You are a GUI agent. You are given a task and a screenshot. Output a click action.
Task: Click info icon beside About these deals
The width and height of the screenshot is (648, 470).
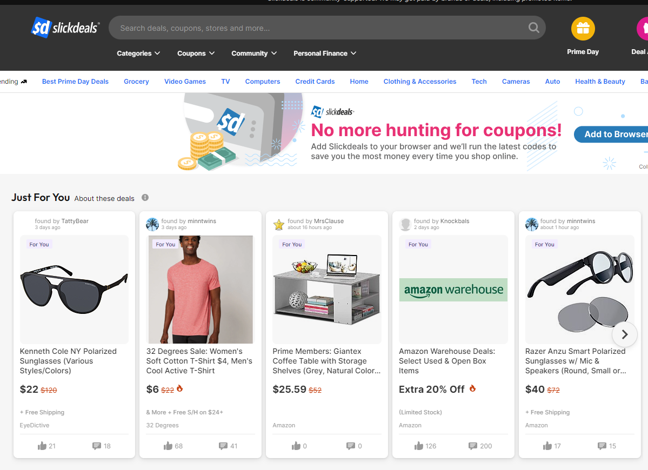(145, 197)
